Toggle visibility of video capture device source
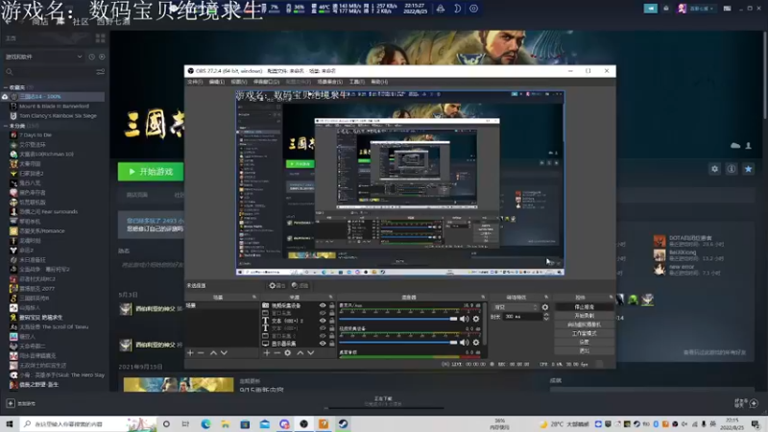 [x=323, y=305]
